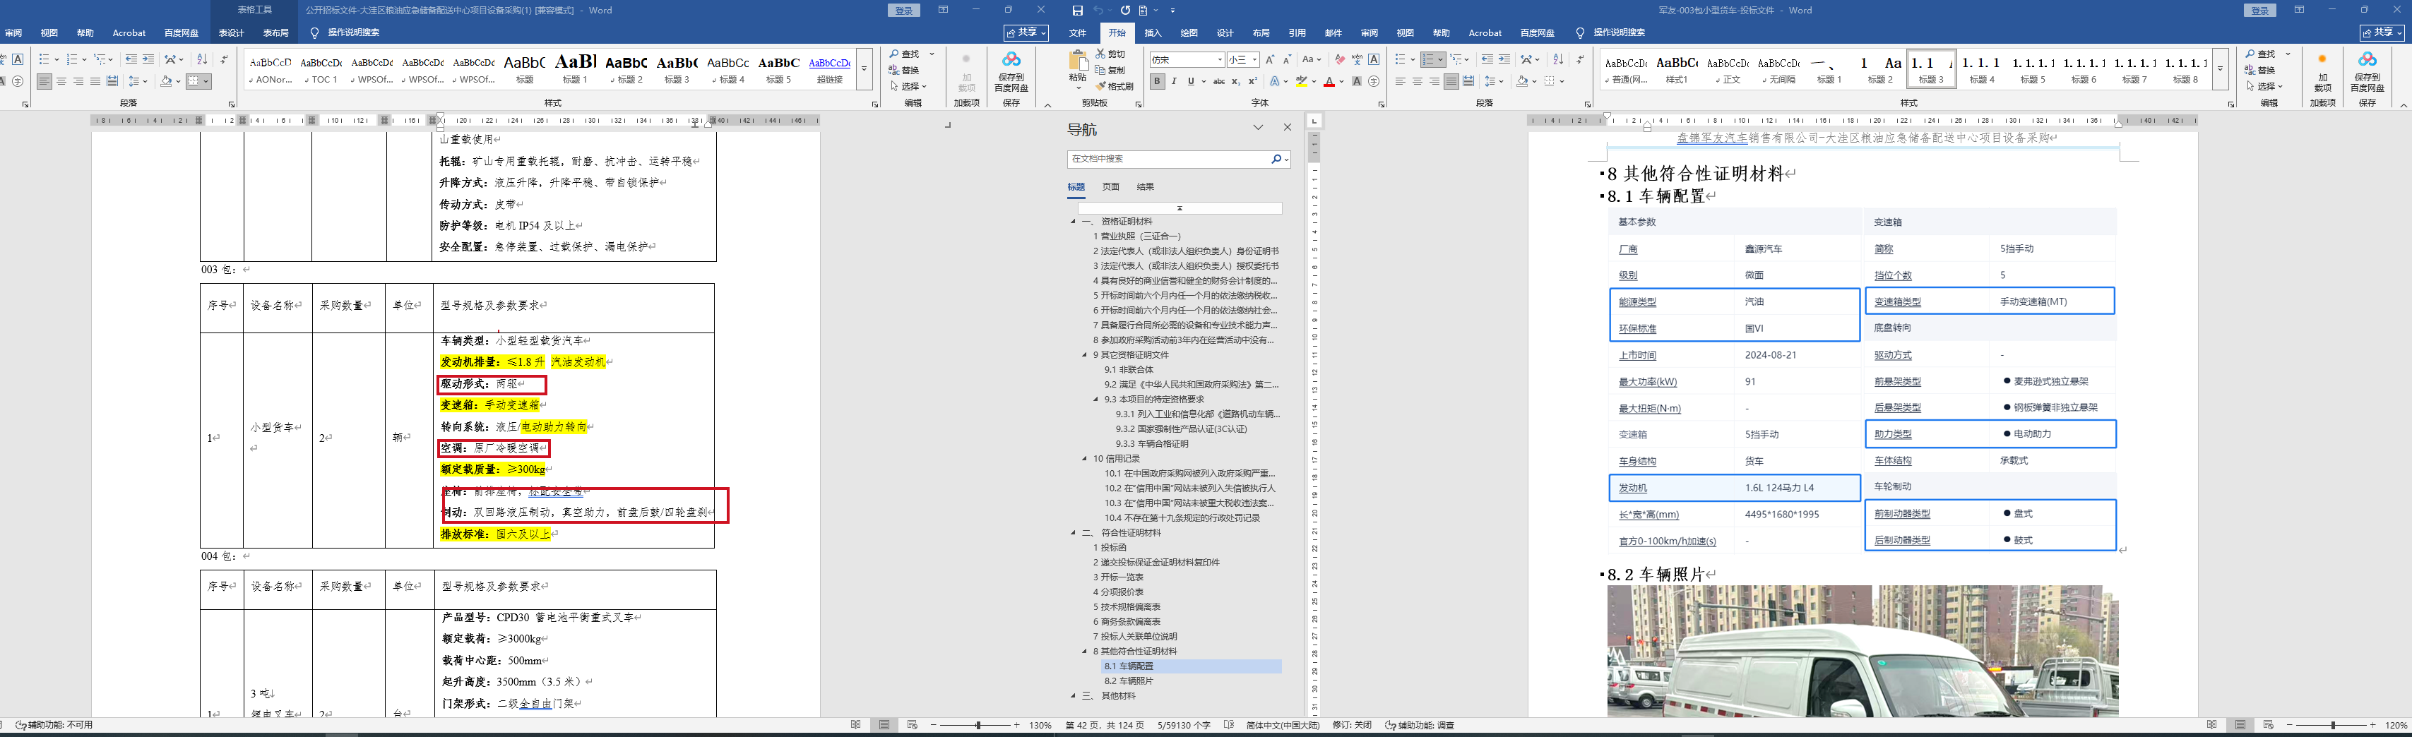This screenshot has height=737, width=2412.
Task: Click the Format Painter (格式刷) tool
Action: click(1115, 86)
